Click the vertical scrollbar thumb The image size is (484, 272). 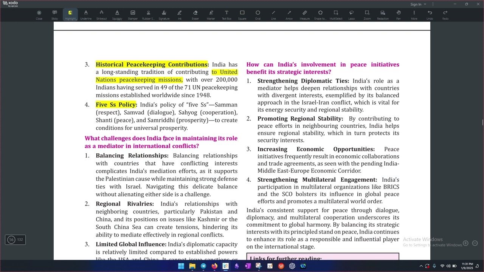coord(482,123)
